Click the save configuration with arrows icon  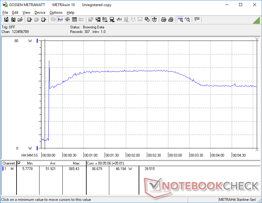(98, 20)
